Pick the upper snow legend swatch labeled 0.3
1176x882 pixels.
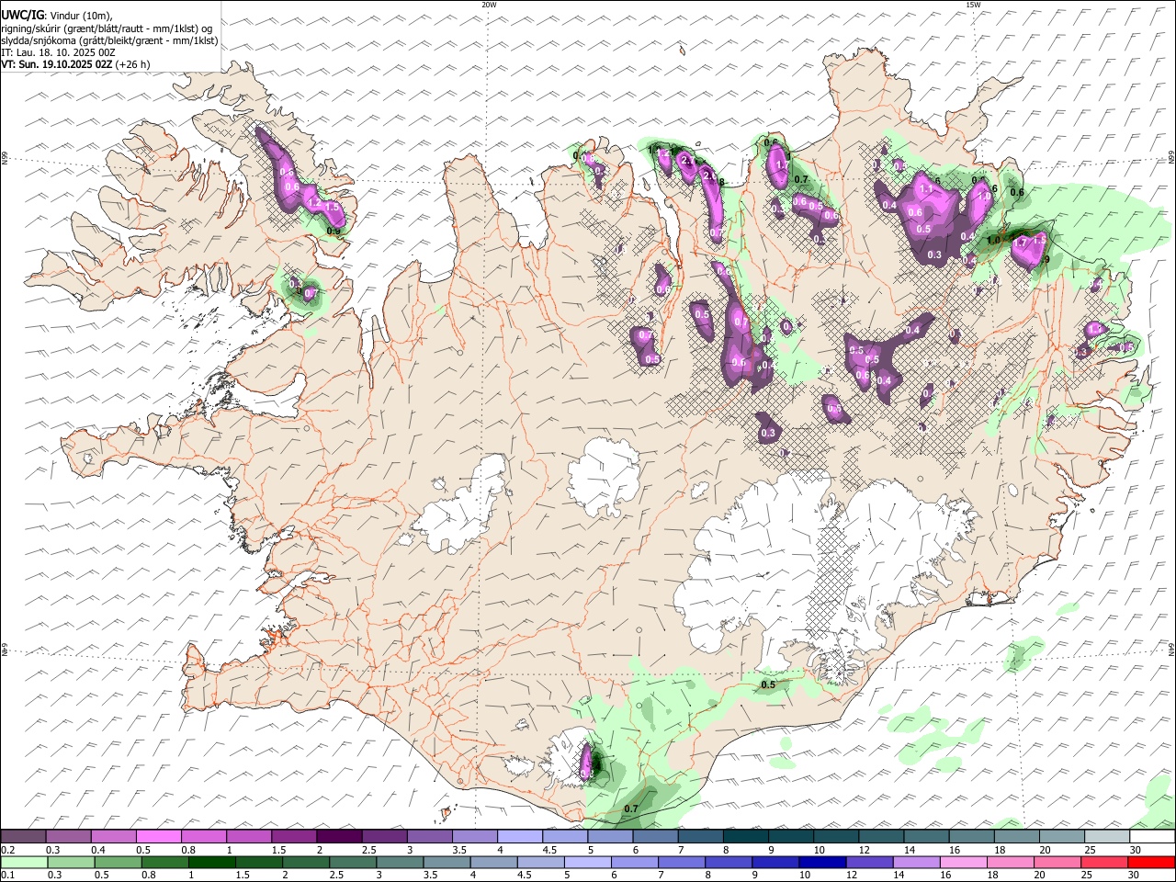coord(68,836)
